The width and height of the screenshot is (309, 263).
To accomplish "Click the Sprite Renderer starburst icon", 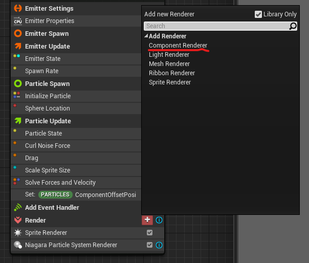I will click(x=18, y=233).
